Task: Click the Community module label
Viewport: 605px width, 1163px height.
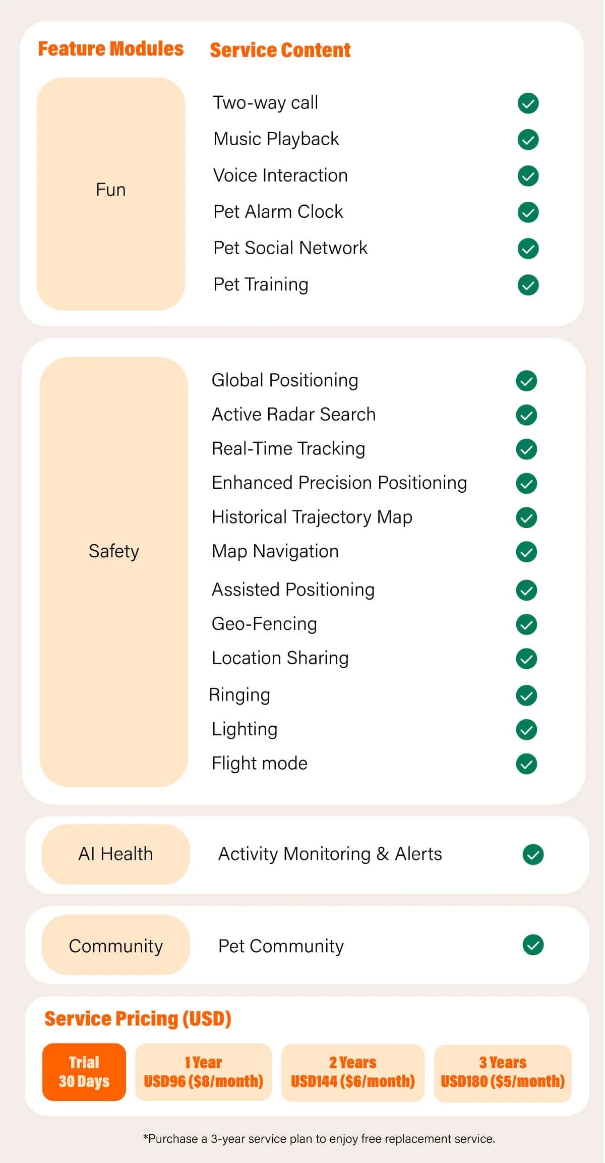Action: pyautogui.click(x=115, y=946)
